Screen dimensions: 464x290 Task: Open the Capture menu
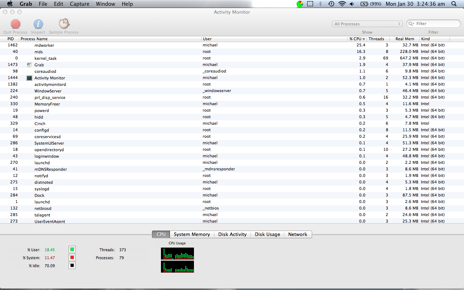79,4
